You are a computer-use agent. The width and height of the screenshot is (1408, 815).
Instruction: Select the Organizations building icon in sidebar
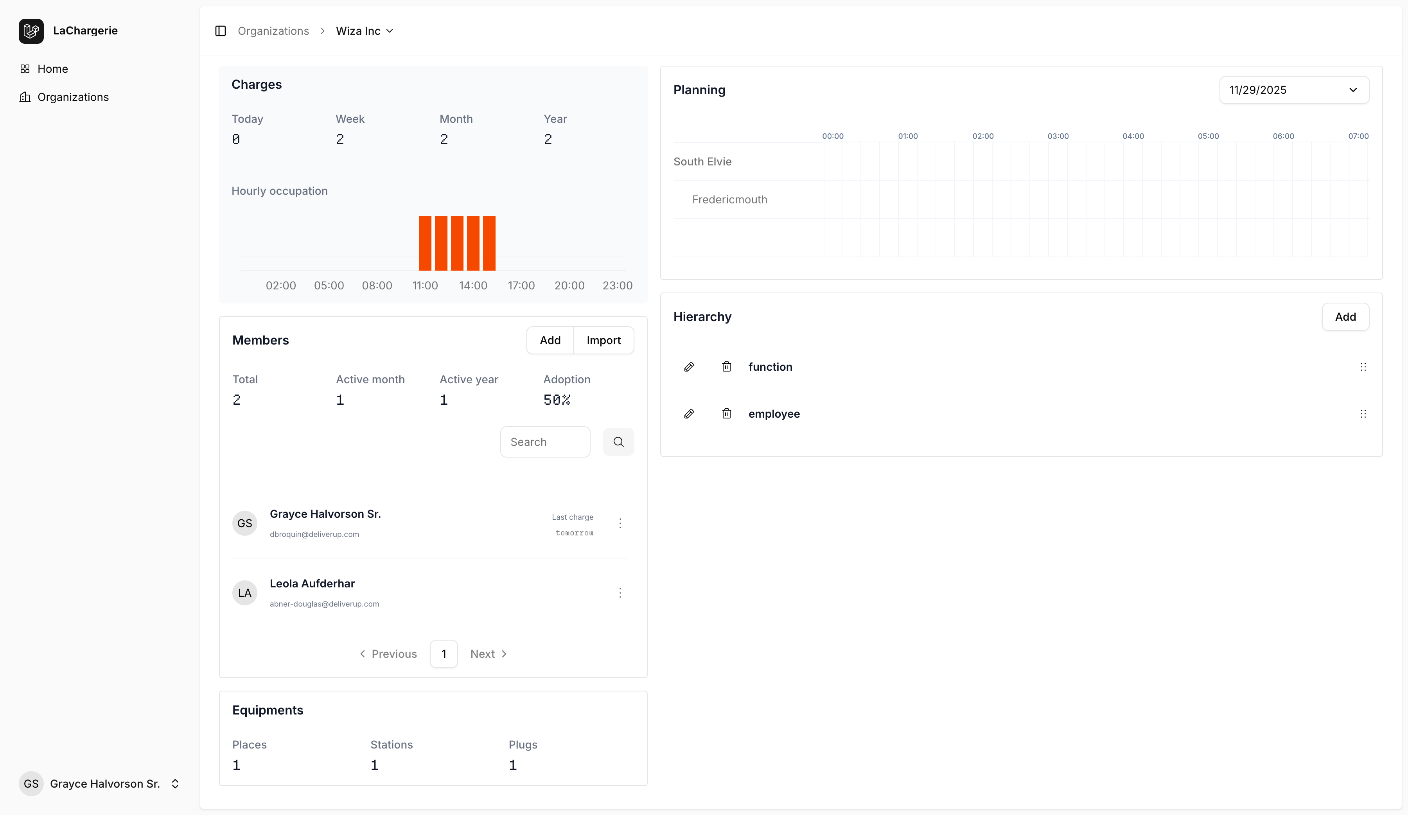point(25,97)
